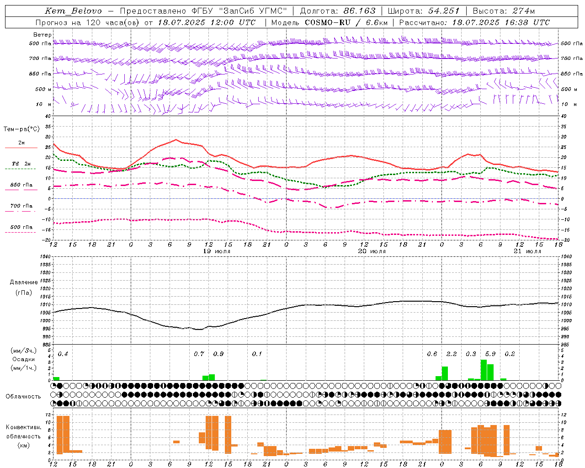This screenshot has height=468, width=585.
Task: Click the 'Ветер' wind panel label
Action: 43,35
